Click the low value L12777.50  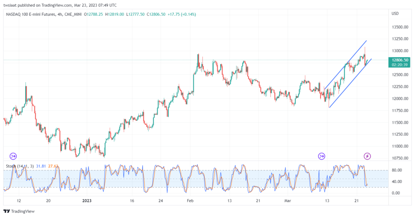pyautogui.click(x=135, y=14)
